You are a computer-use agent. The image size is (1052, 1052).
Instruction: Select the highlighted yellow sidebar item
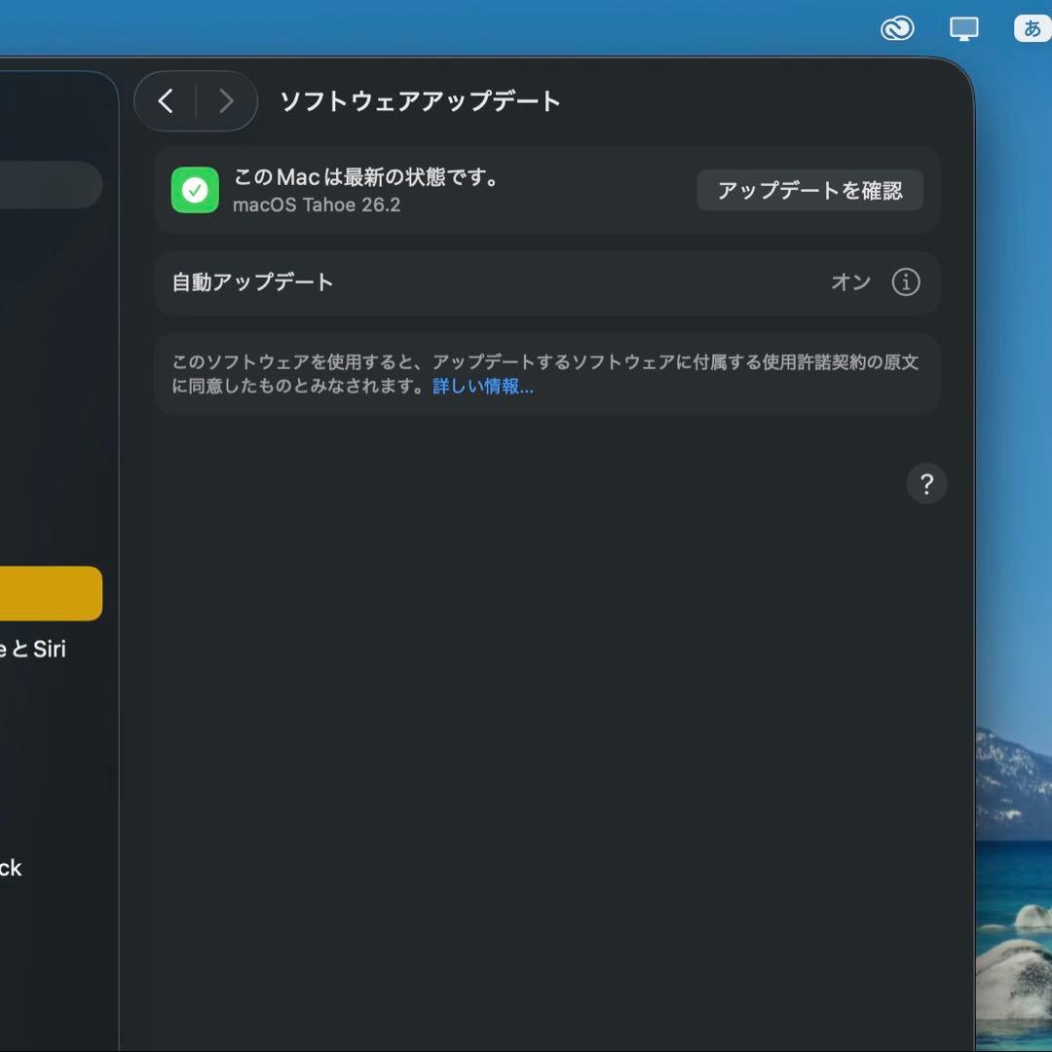click(x=49, y=593)
